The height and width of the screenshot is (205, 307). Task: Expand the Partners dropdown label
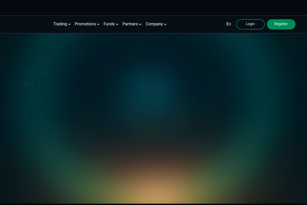[130, 24]
